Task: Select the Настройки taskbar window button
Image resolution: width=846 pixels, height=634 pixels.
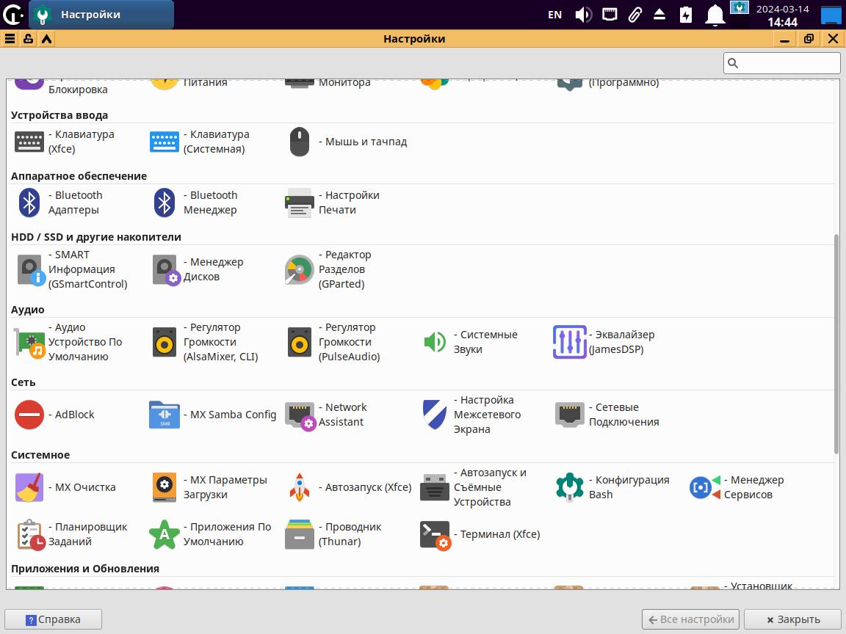Action: click(101, 15)
